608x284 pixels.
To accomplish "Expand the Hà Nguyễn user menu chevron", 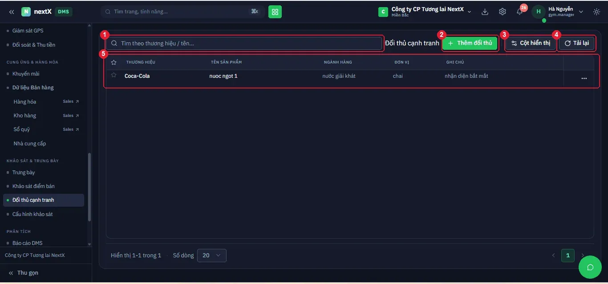I will (581, 12).
